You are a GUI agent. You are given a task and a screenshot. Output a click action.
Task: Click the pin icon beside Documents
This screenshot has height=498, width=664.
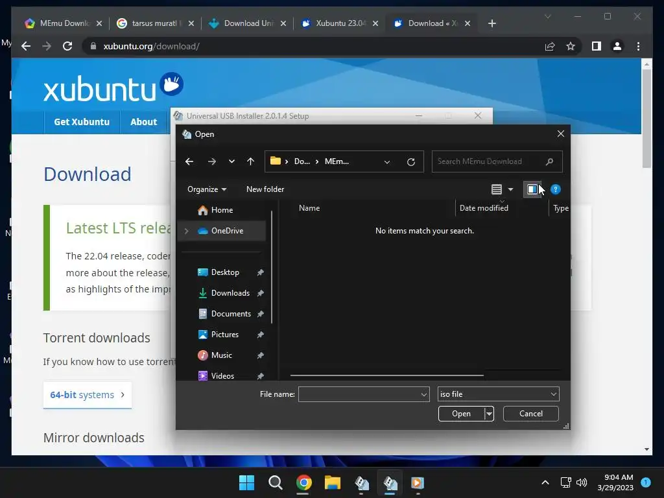[x=261, y=314]
